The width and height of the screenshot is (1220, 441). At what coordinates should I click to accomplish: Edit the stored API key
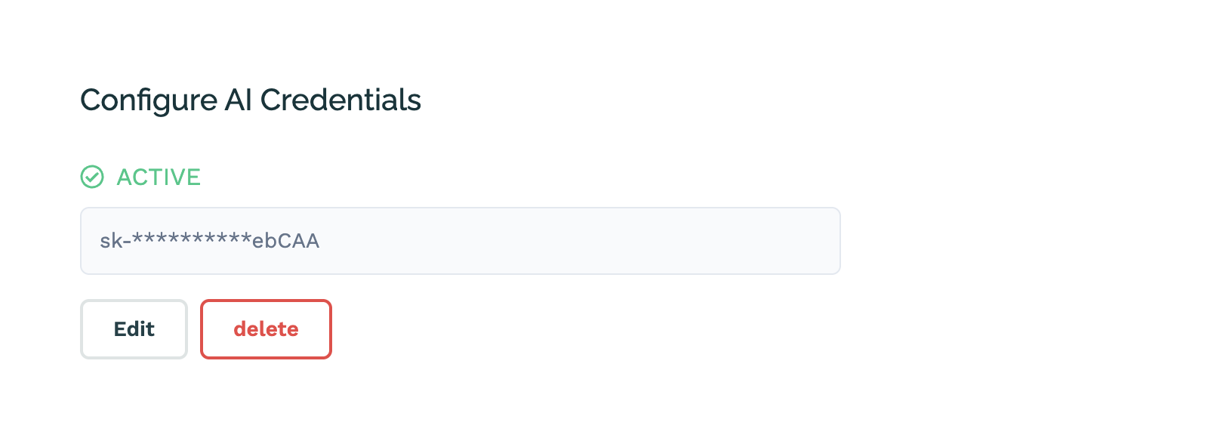[x=134, y=329]
